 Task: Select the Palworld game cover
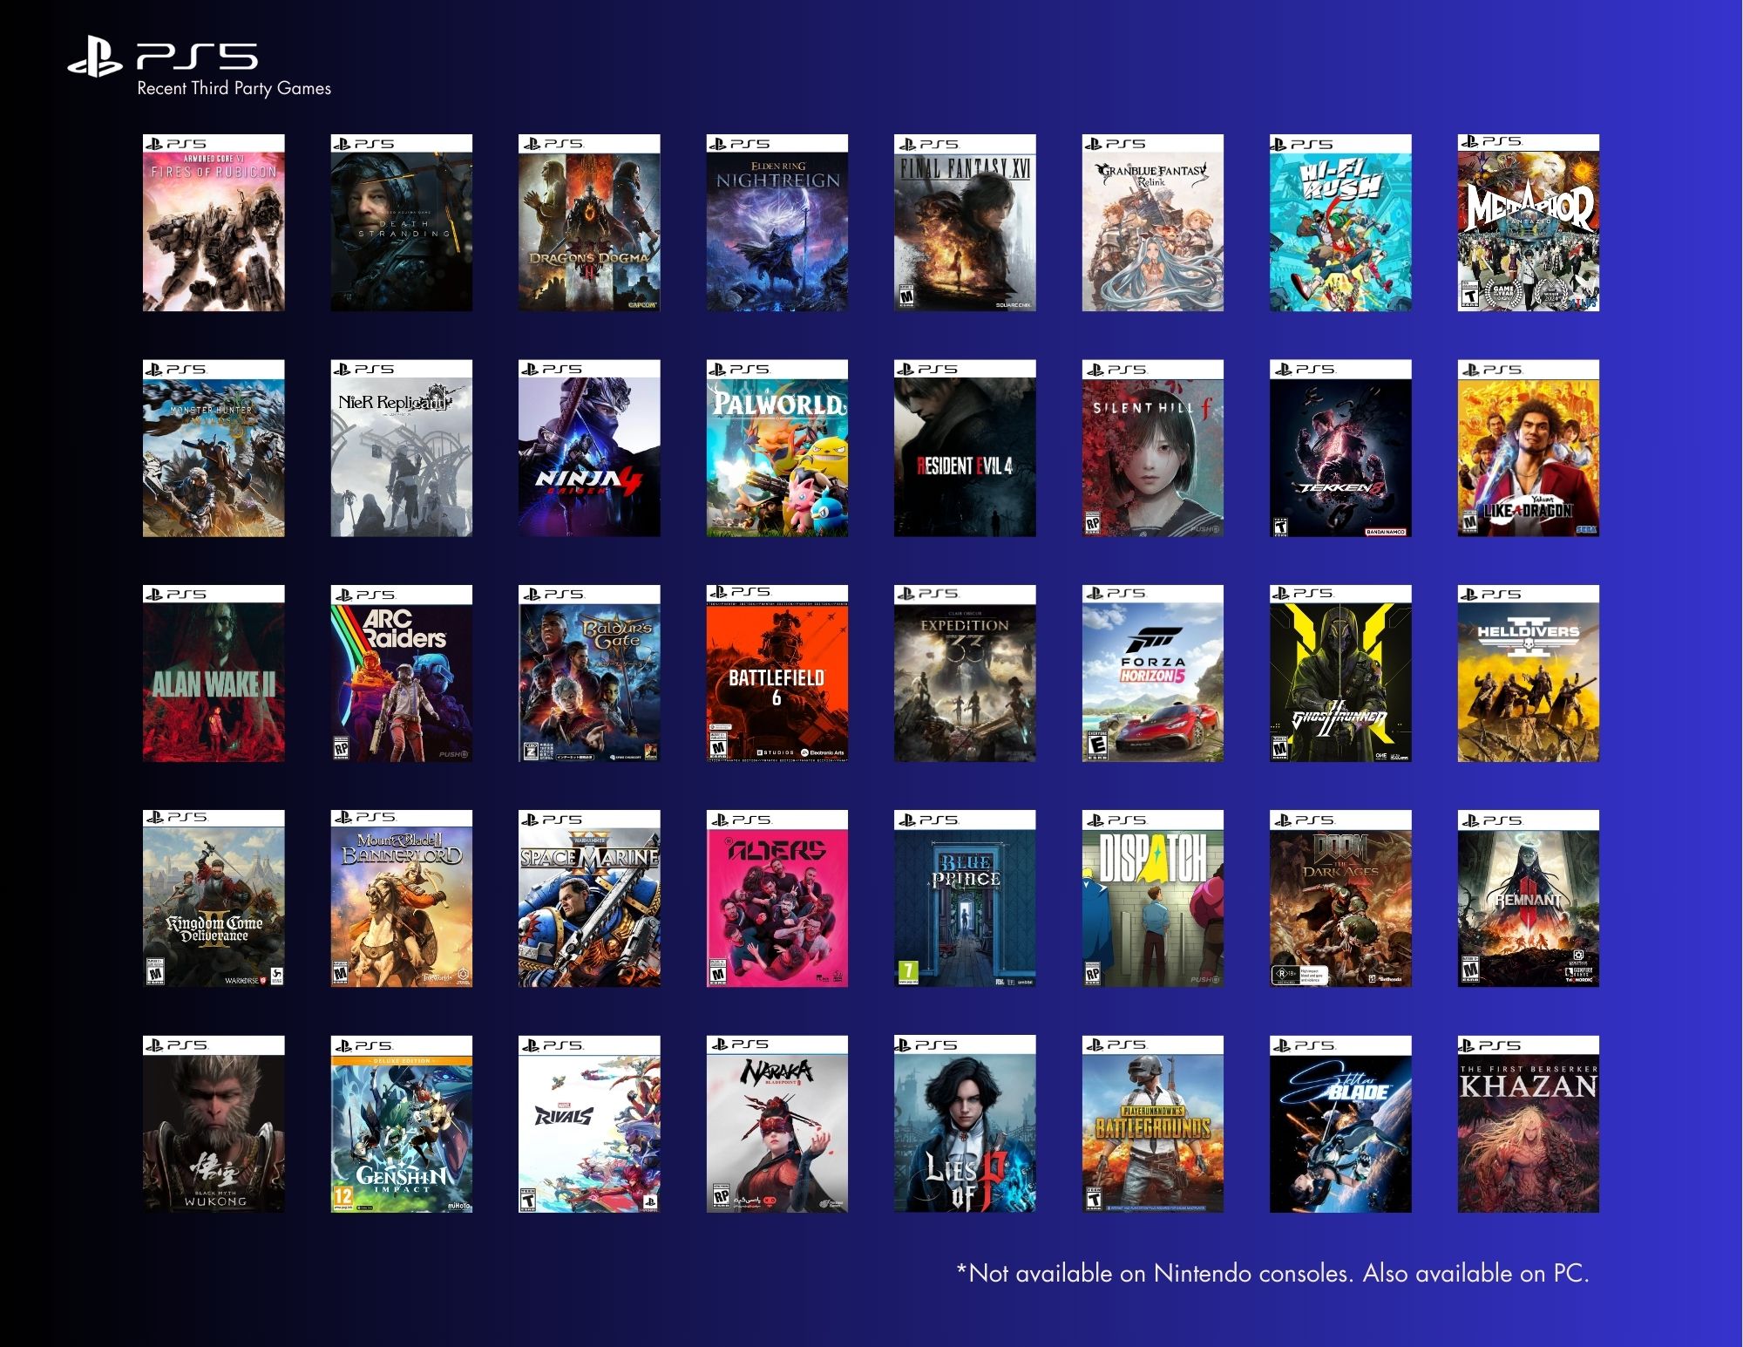777,448
